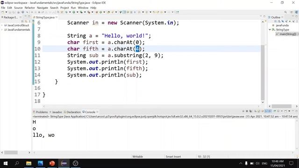Toggle Word Wrap in Console toolbar
This screenshot has width=299, height=168.
263,111
